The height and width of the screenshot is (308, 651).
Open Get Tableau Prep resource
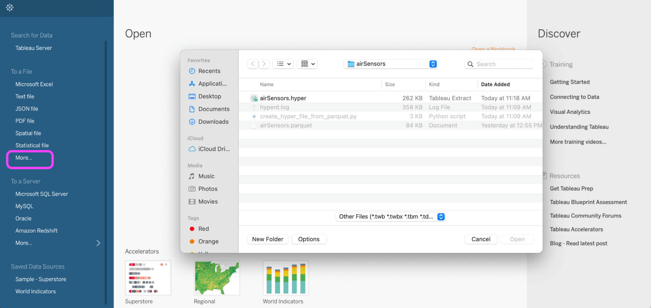tap(572, 188)
